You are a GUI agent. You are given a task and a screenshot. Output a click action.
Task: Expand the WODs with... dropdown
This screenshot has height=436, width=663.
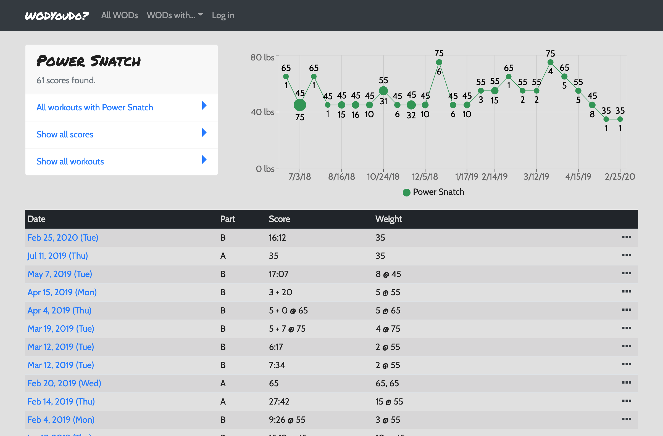tap(175, 15)
